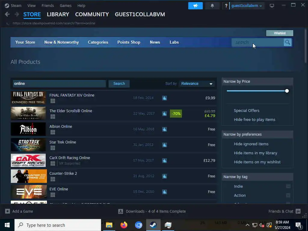The width and height of the screenshot is (308, 231).
Task: Click the magnifying glass store search icon
Action: pos(288,42)
